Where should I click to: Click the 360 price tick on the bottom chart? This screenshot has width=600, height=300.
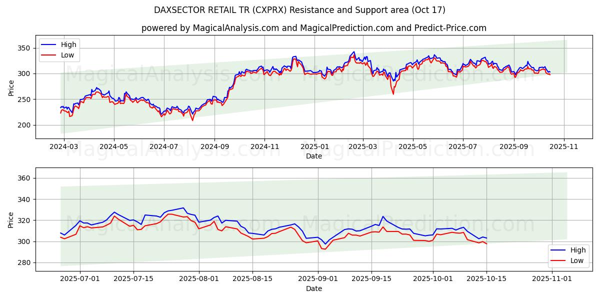click(x=24, y=178)
